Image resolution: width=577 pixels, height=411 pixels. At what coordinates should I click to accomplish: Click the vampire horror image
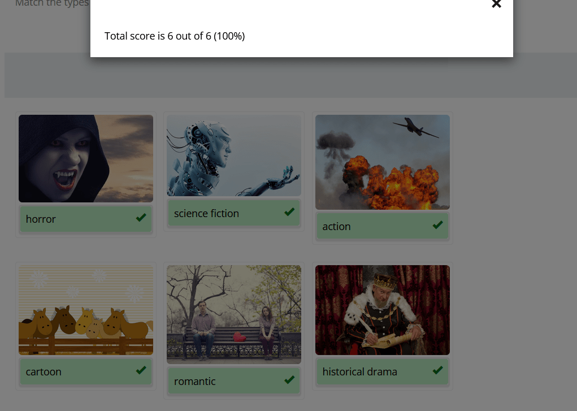(86, 158)
